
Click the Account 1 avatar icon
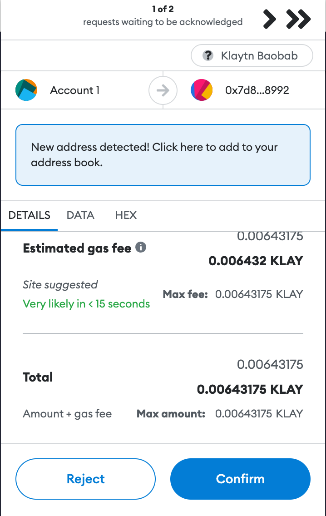tap(26, 90)
